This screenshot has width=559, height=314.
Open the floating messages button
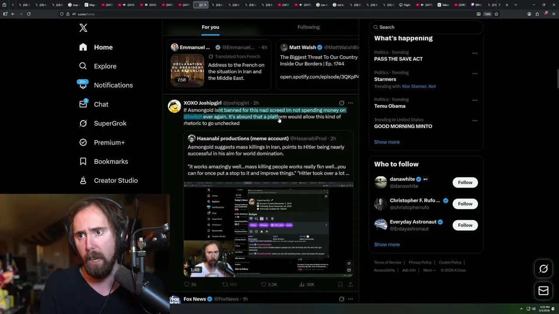[543, 291]
